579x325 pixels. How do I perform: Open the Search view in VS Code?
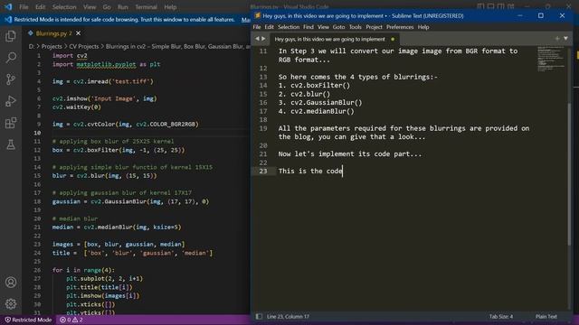[11, 58]
